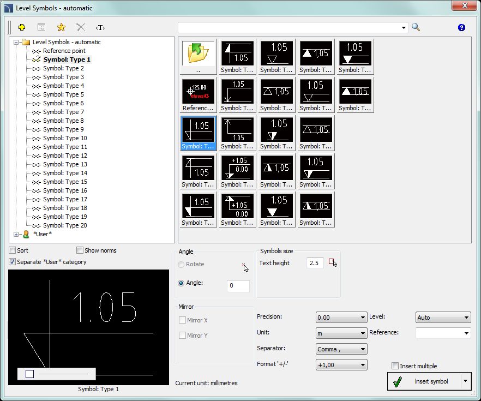Image resolution: width=481 pixels, height=401 pixels.
Task: Enable the Sort checkbox
Action: click(13, 250)
